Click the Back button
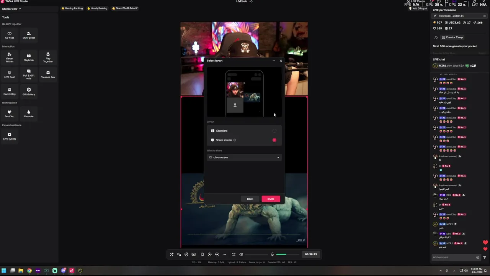490x276 pixels. [250, 199]
